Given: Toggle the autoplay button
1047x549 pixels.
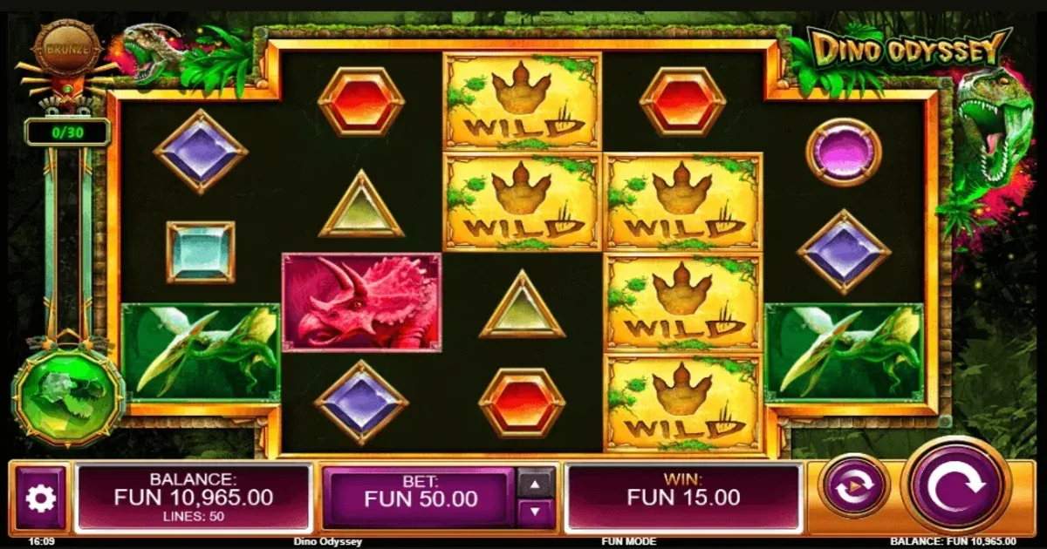Looking at the screenshot, I should point(855,485).
